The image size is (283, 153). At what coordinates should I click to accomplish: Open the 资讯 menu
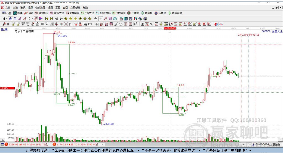click(x=23, y=7)
